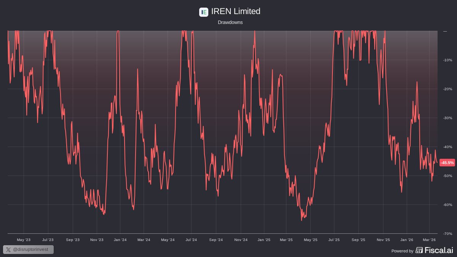Click the -60% y-axis label
Image resolution: width=457 pixels, height=257 pixels.
(x=447, y=205)
